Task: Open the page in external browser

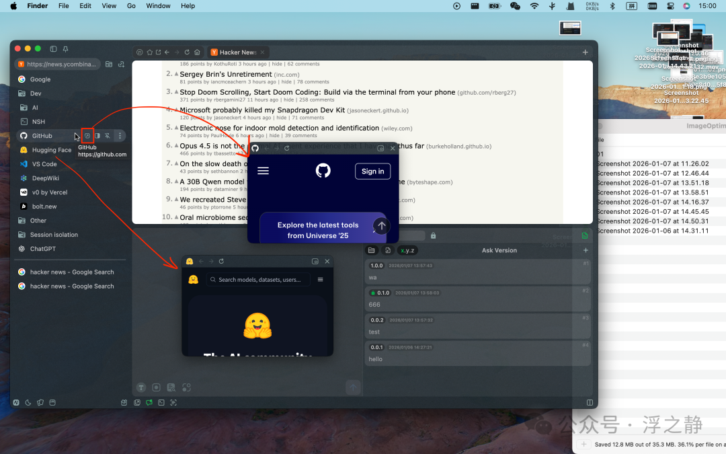Action: [x=159, y=52]
